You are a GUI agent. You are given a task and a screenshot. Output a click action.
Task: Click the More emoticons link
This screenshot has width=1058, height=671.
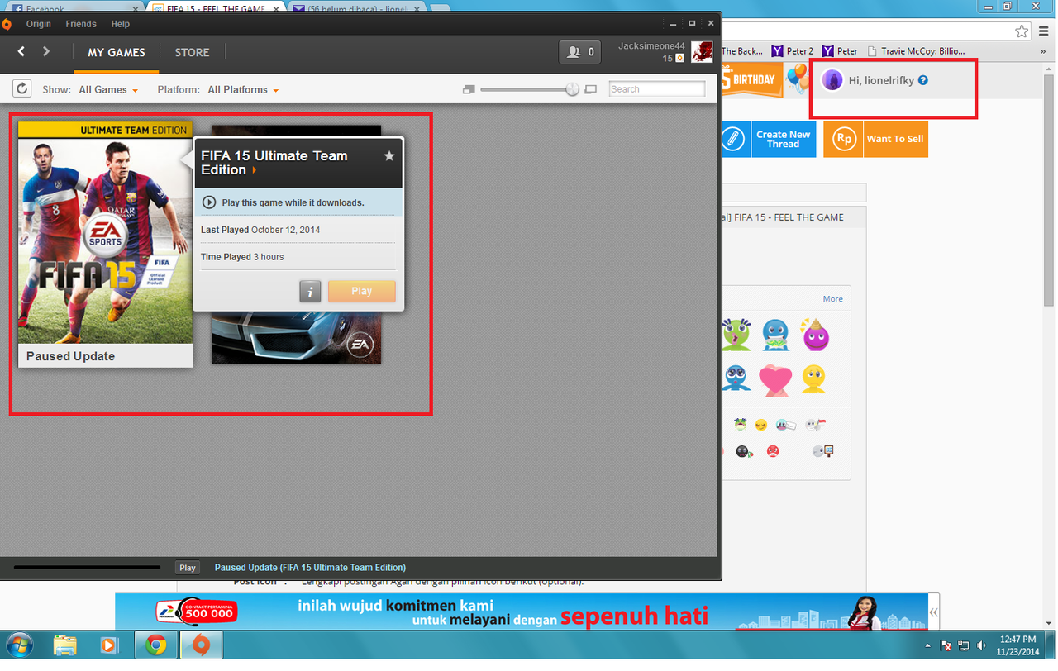pyautogui.click(x=832, y=299)
